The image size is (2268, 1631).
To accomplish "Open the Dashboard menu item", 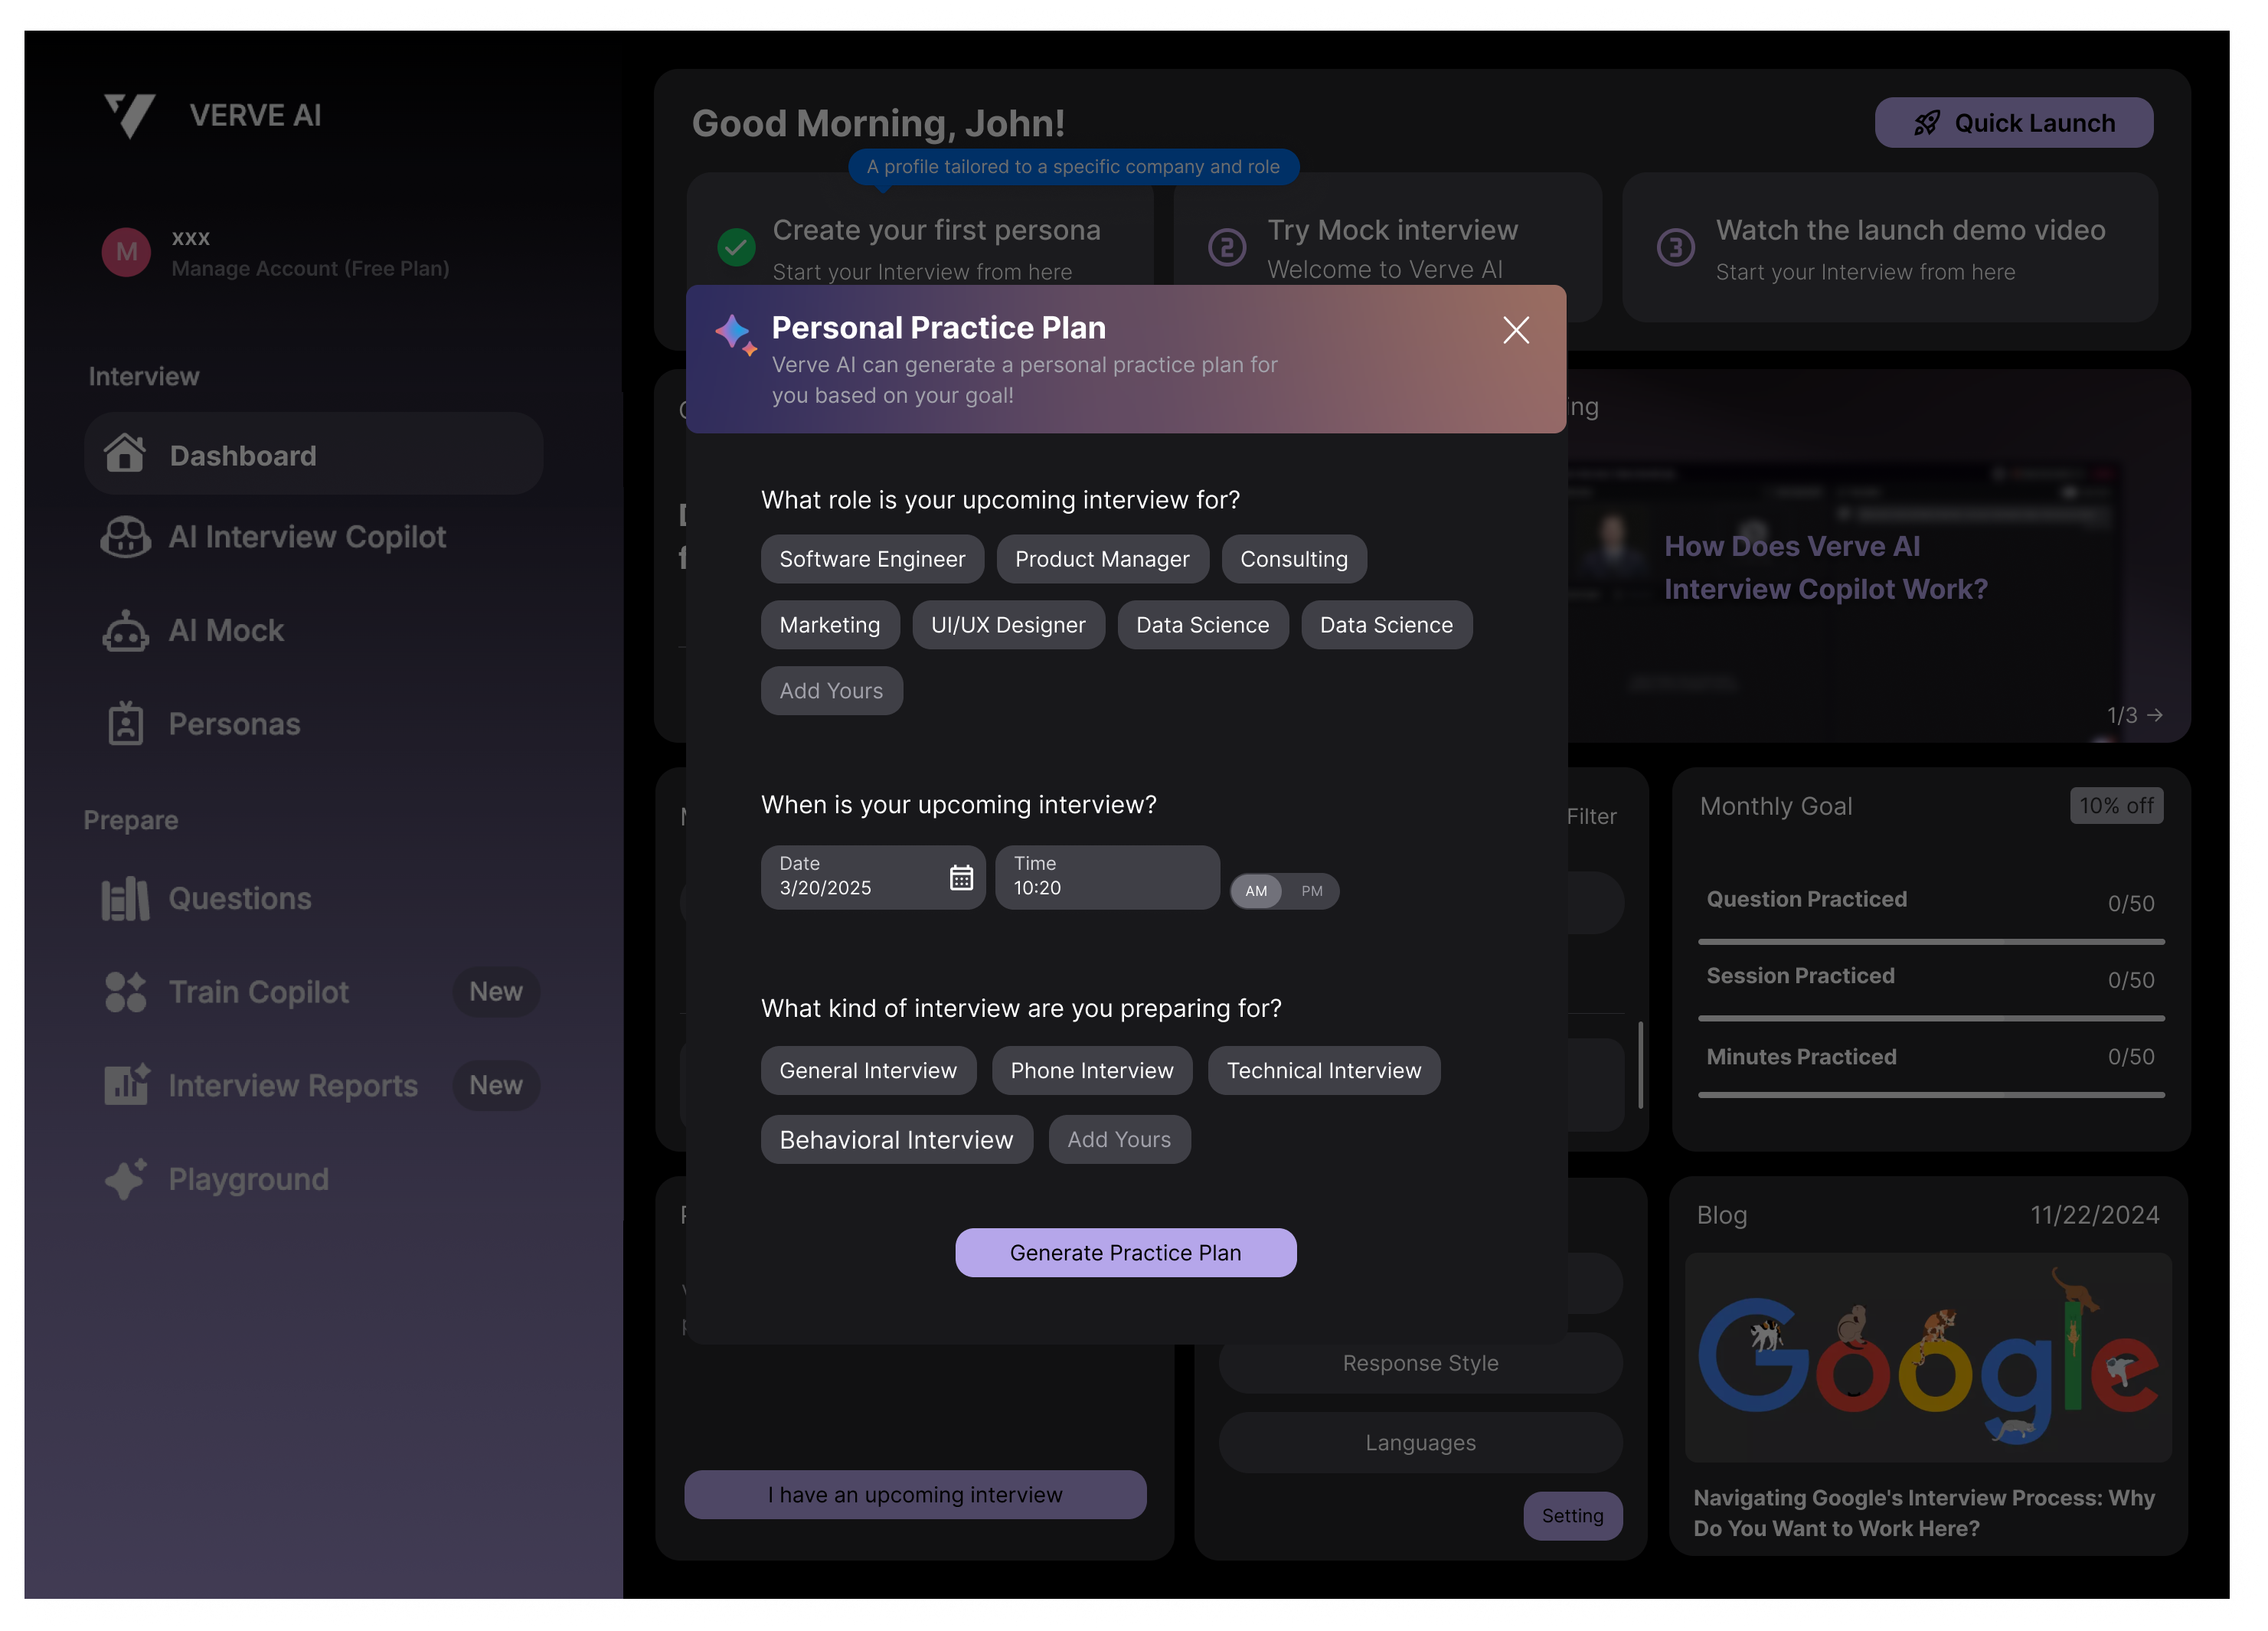I will point(313,455).
